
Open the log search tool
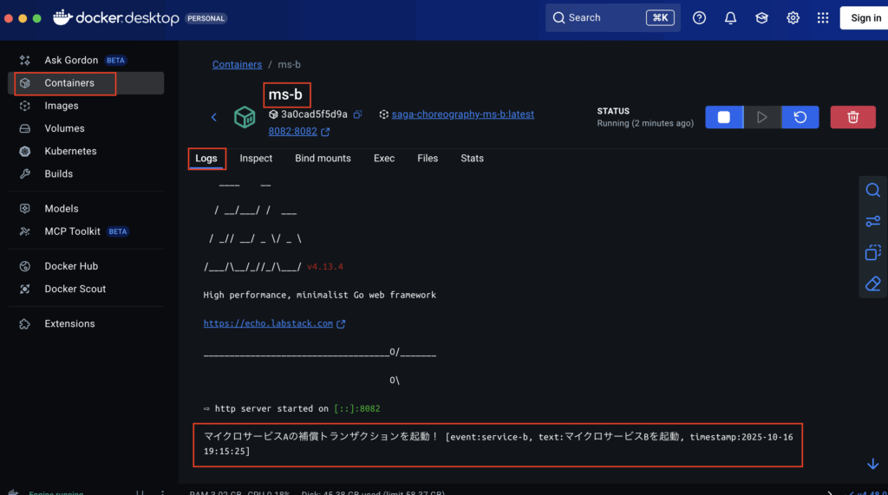tap(872, 191)
